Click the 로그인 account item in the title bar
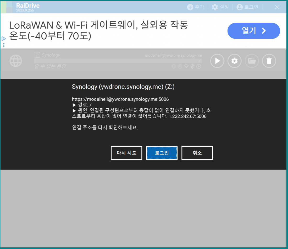The width and height of the screenshot is (288, 249). pos(247,7)
